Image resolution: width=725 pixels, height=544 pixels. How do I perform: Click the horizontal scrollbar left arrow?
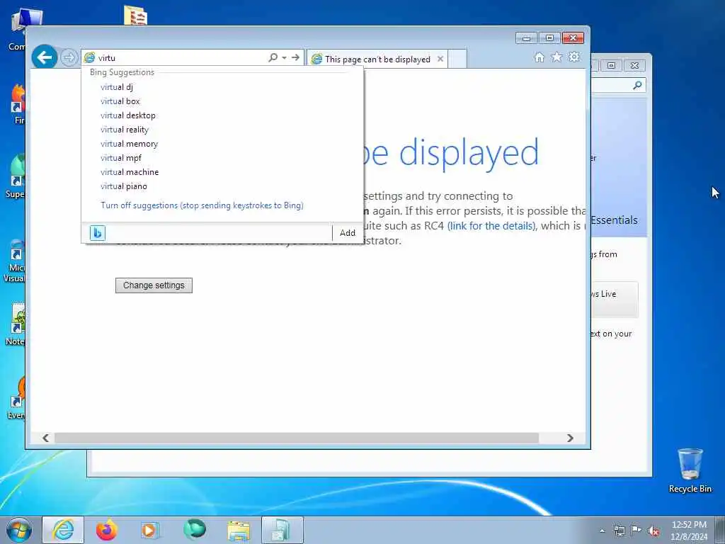pos(45,438)
